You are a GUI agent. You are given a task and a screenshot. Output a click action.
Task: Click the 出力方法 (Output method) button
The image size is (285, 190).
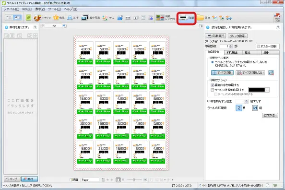pyautogui.click(x=270, y=115)
